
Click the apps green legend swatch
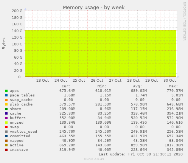click(6, 91)
